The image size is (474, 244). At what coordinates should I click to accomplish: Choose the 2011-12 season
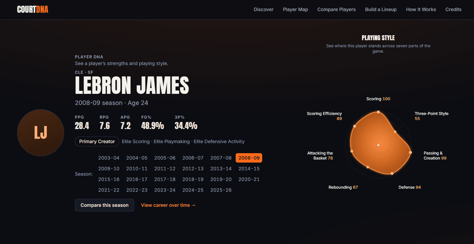click(x=165, y=169)
